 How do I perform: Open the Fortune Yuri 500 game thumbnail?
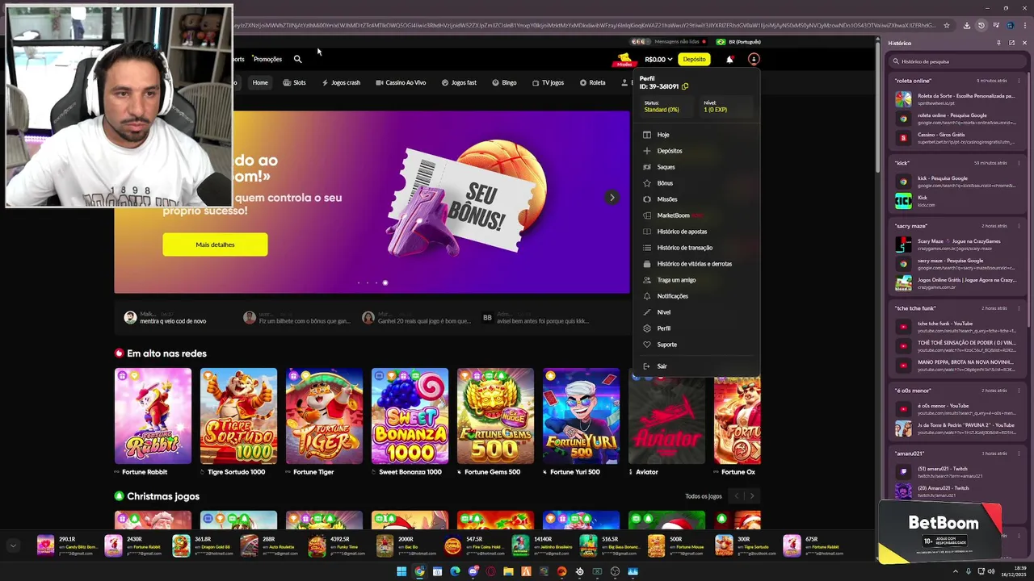(581, 416)
